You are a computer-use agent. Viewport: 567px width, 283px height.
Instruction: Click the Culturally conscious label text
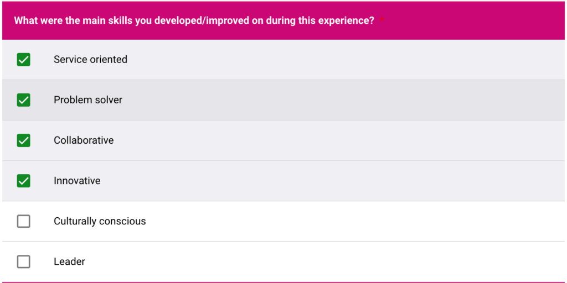pos(100,221)
